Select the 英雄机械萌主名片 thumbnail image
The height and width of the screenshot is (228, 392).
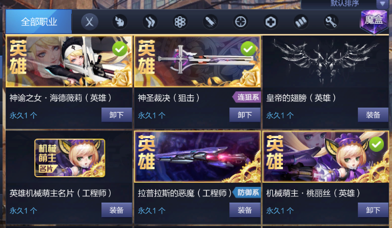(70, 158)
